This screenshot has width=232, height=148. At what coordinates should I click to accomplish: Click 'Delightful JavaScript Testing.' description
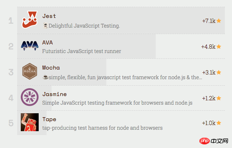pos(84,26)
